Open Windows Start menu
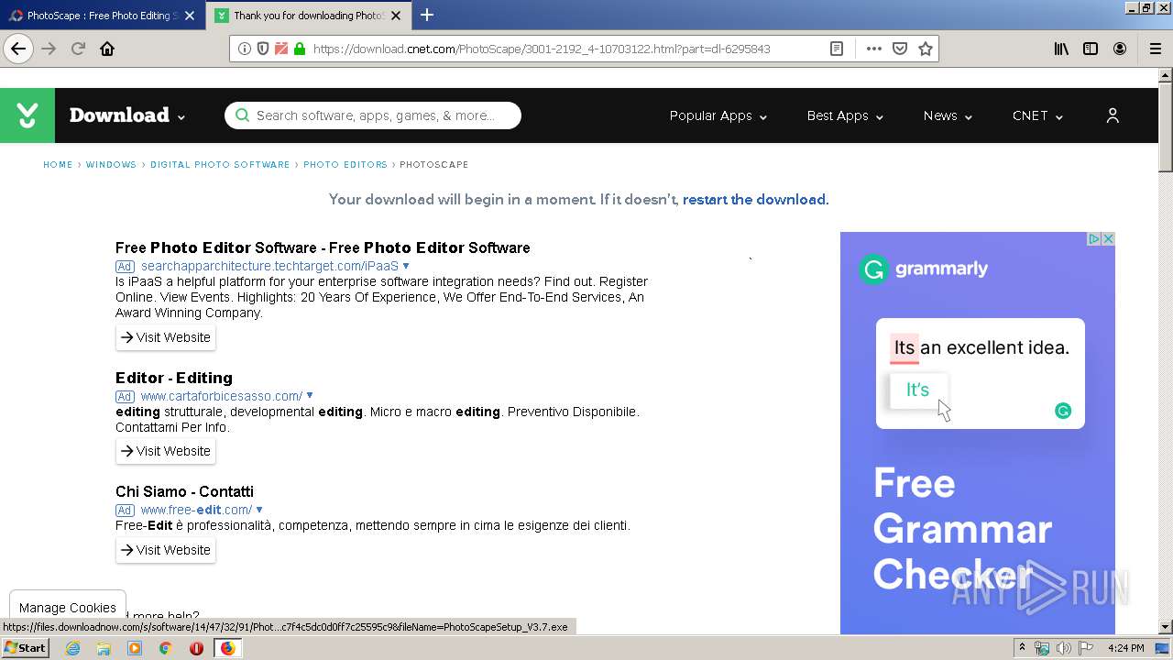 pyautogui.click(x=26, y=648)
